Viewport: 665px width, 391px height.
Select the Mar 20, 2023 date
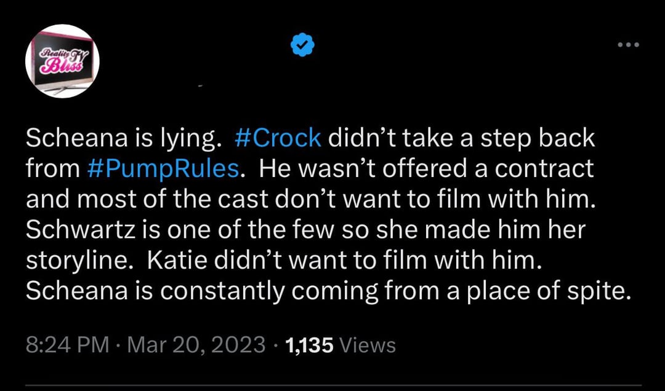pyautogui.click(x=196, y=344)
